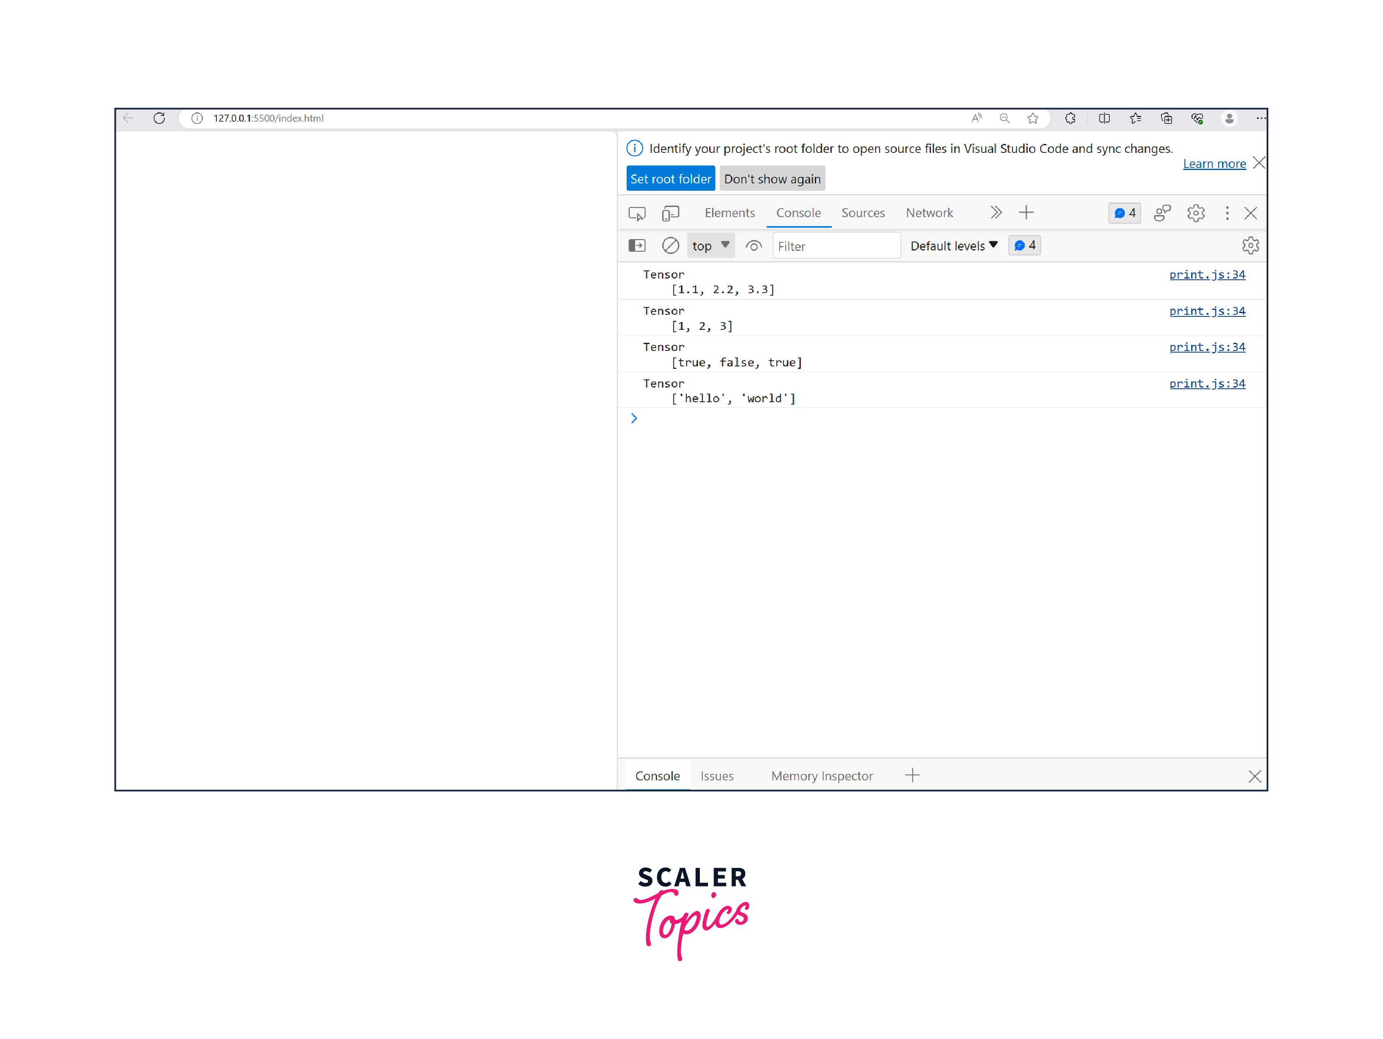
Task: Open browser extensions puzzle icon
Action: click(1070, 118)
